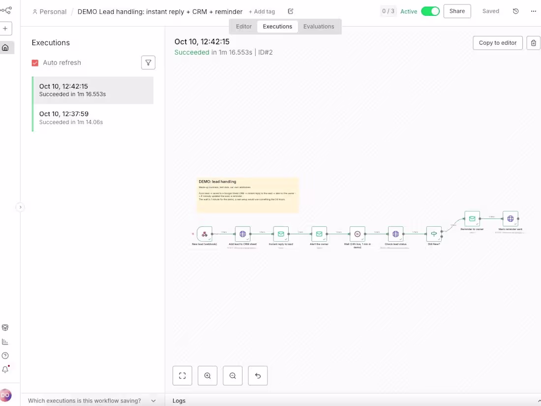Screen dimensions: 541x406
Task: Expand 'Which executions is this workflow saving?'
Action: [x=92, y=401]
